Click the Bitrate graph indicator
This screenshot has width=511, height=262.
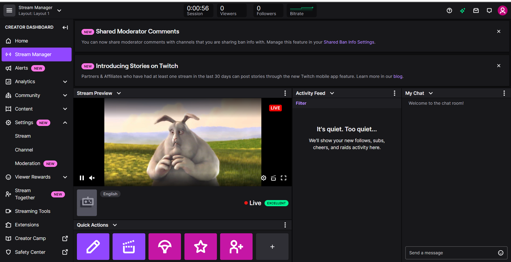302,11
